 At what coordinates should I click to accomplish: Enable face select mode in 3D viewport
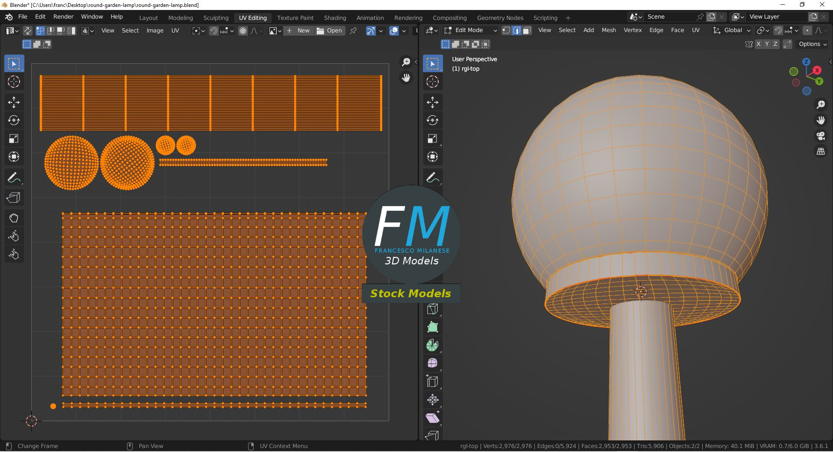tap(527, 30)
